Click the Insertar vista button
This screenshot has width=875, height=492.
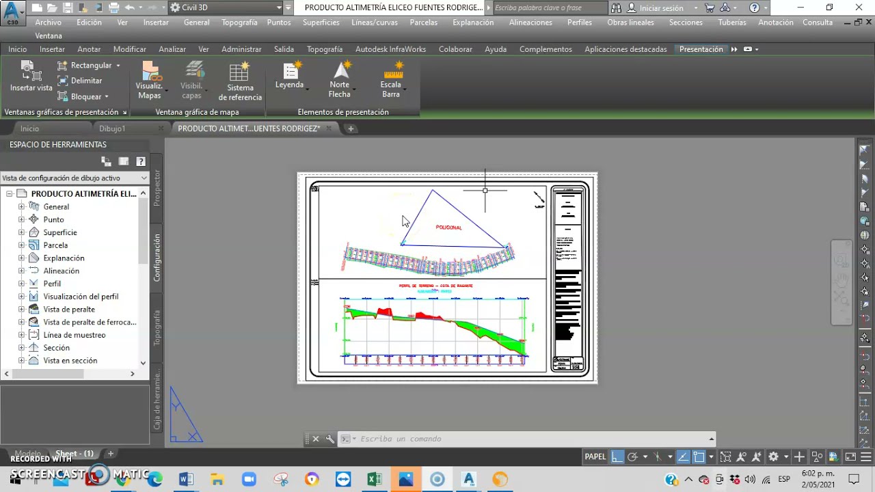pos(31,77)
